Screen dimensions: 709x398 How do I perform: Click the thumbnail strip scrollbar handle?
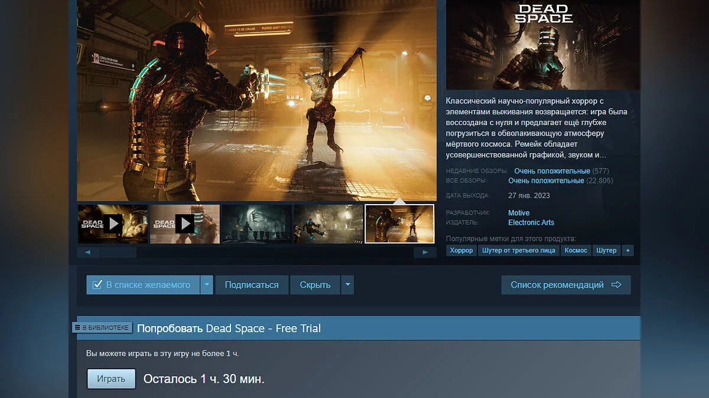click(x=118, y=252)
